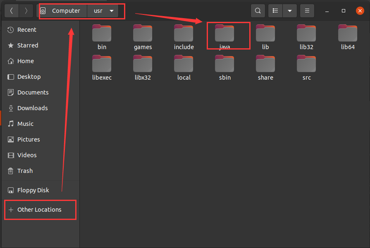Select the bin folder icon
The width and height of the screenshot is (370, 248).
click(x=102, y=33)
